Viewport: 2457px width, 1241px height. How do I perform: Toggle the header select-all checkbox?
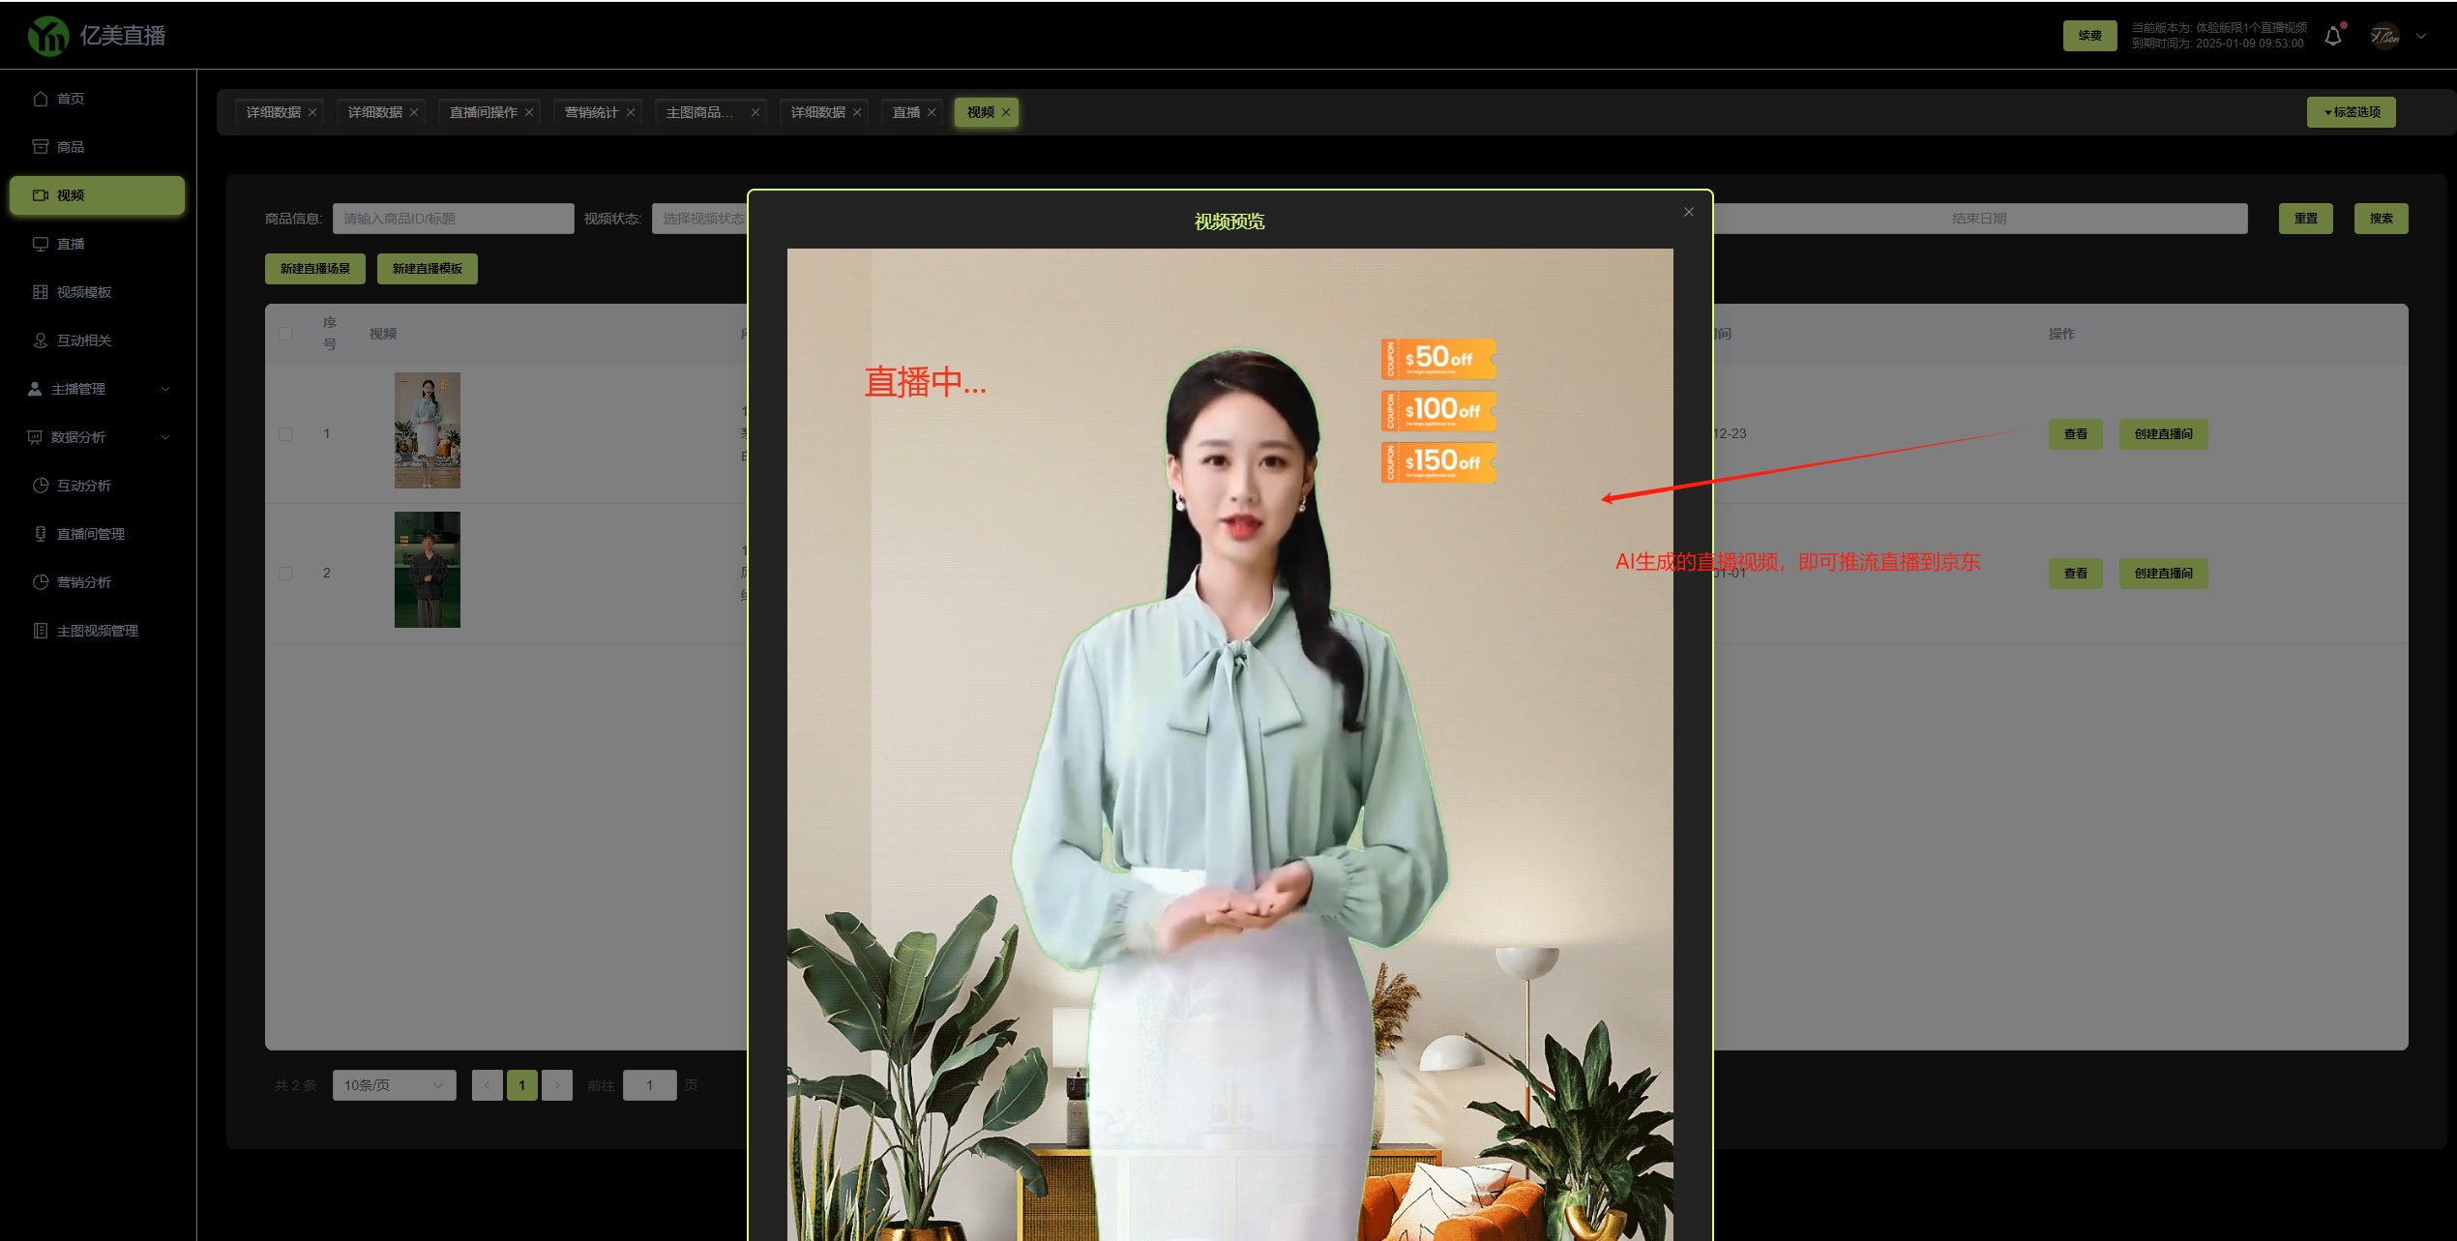pyautogui.click(x=285, y=334)
